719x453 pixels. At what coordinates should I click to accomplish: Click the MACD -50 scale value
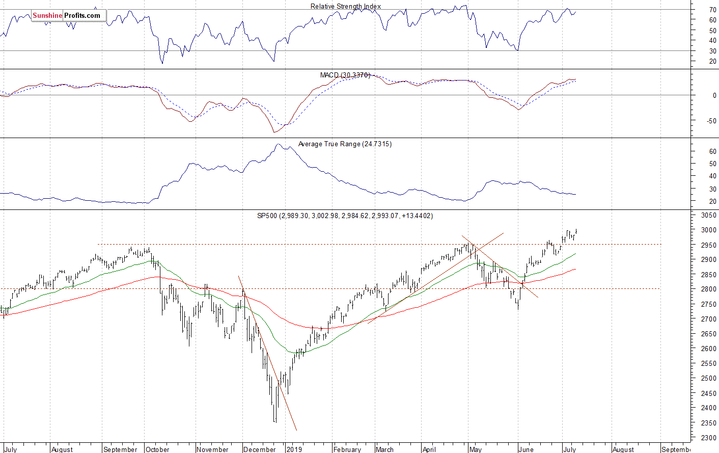coord(711,121)
